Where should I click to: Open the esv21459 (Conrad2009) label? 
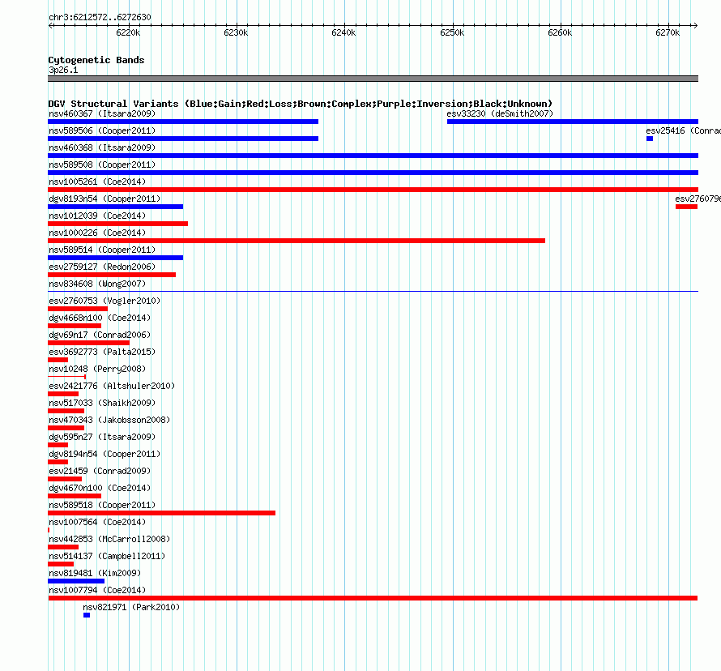click(100, 471)
